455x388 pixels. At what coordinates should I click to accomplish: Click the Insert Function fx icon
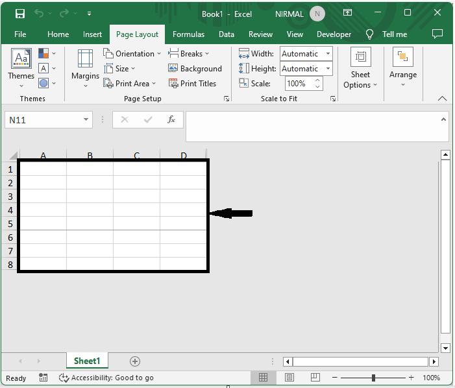(x=171, y=119)
